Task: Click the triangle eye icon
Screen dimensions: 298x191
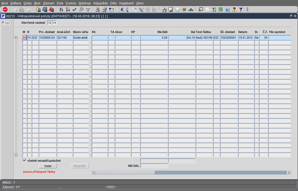Action: (x=191, y=9)
